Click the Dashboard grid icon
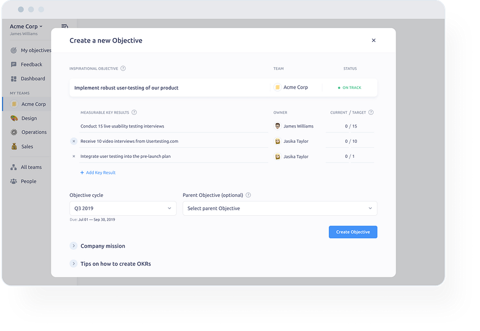The width and height of the screenshot is (480, 331). point(13,79)
